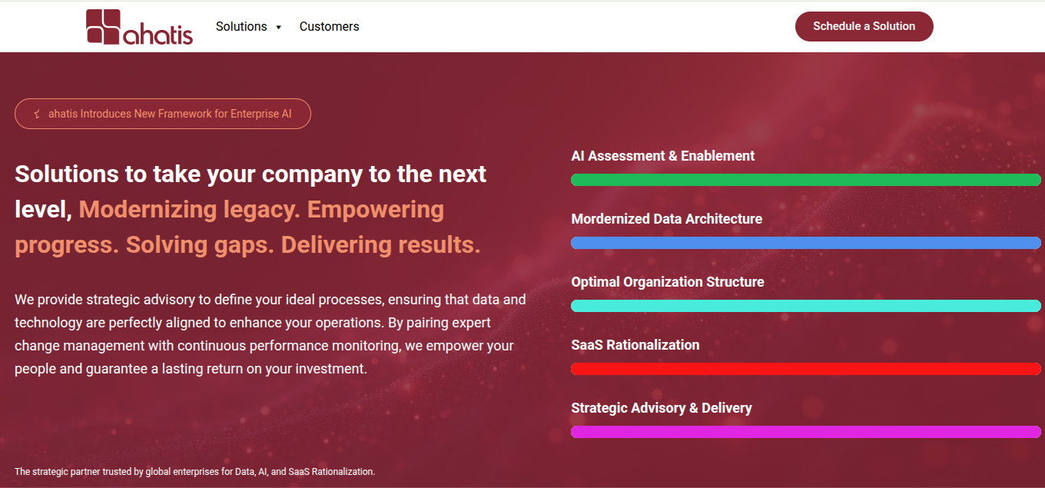Click the turquoise Organization Structure bar
This screenshot has height=488, width=1045.
tap(805, 306)
